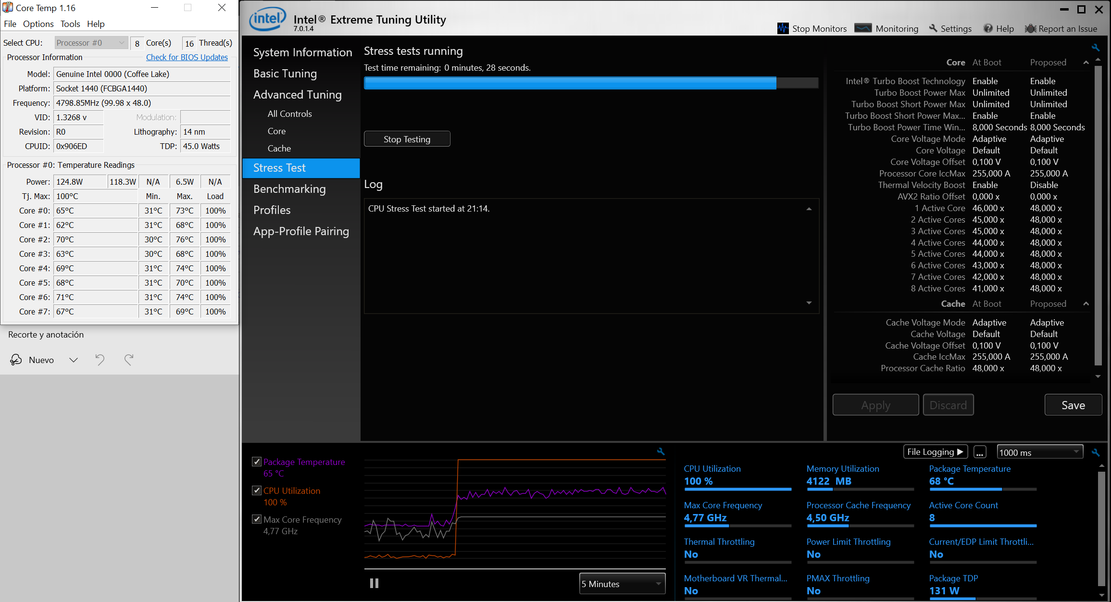Click the Log panel scroll up arrow
The image size is (1111, 602).
click(x=809, y=209)
